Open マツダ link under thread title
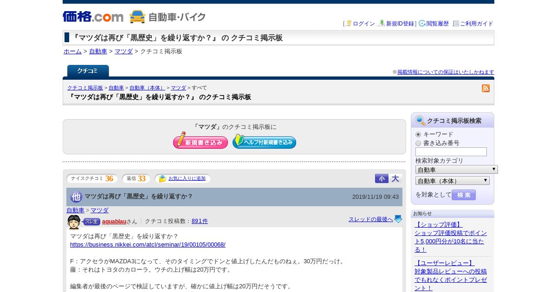Screen dimensions: 557x292 tap(99, 210)
